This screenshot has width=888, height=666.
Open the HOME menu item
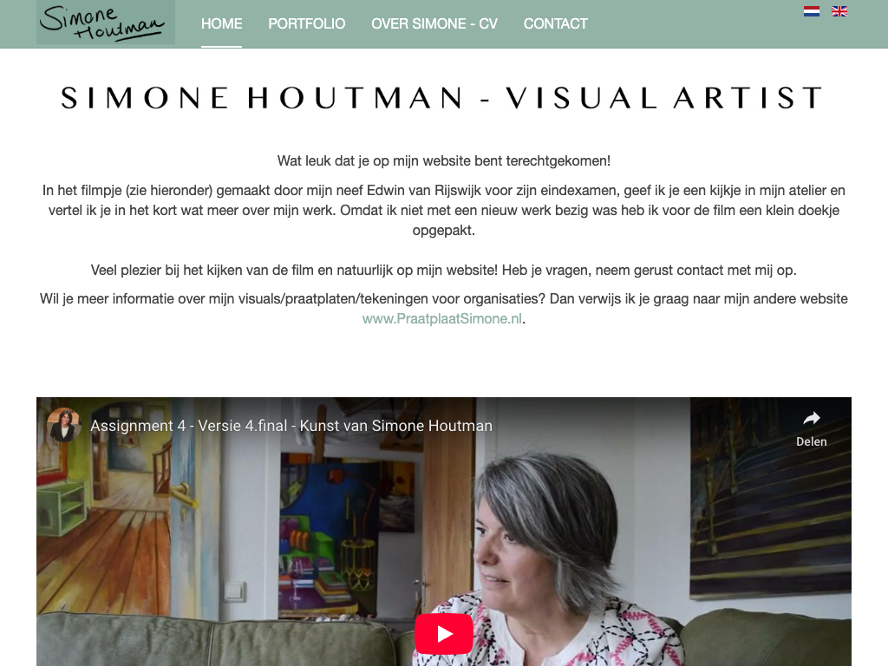click(221, 23)
